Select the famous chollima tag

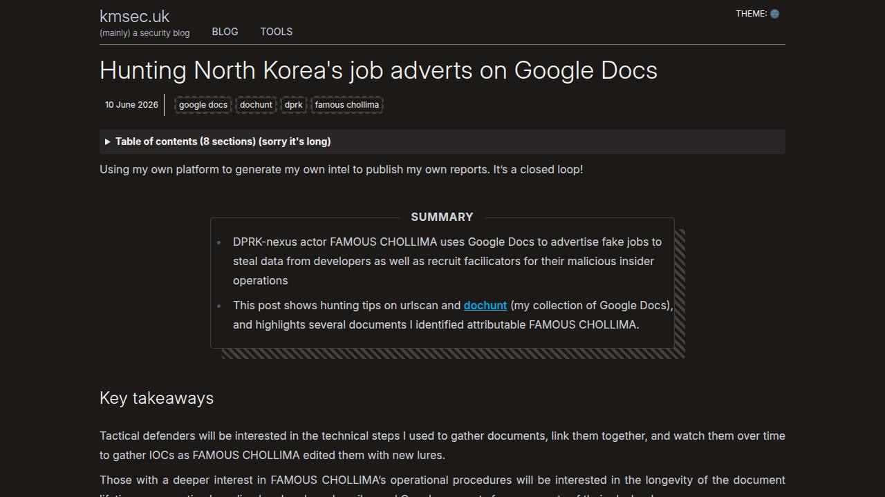347,105
